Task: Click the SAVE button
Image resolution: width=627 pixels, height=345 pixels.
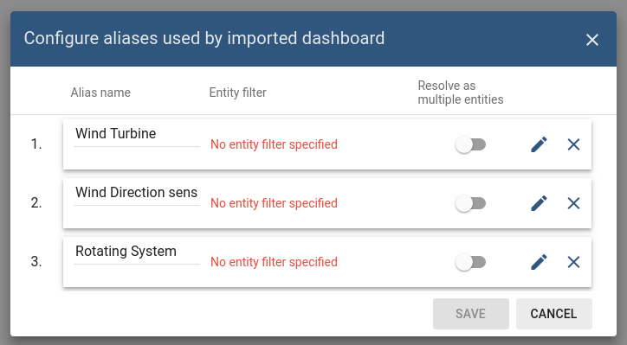Action: pyautogui.click(x=470, y=314)
